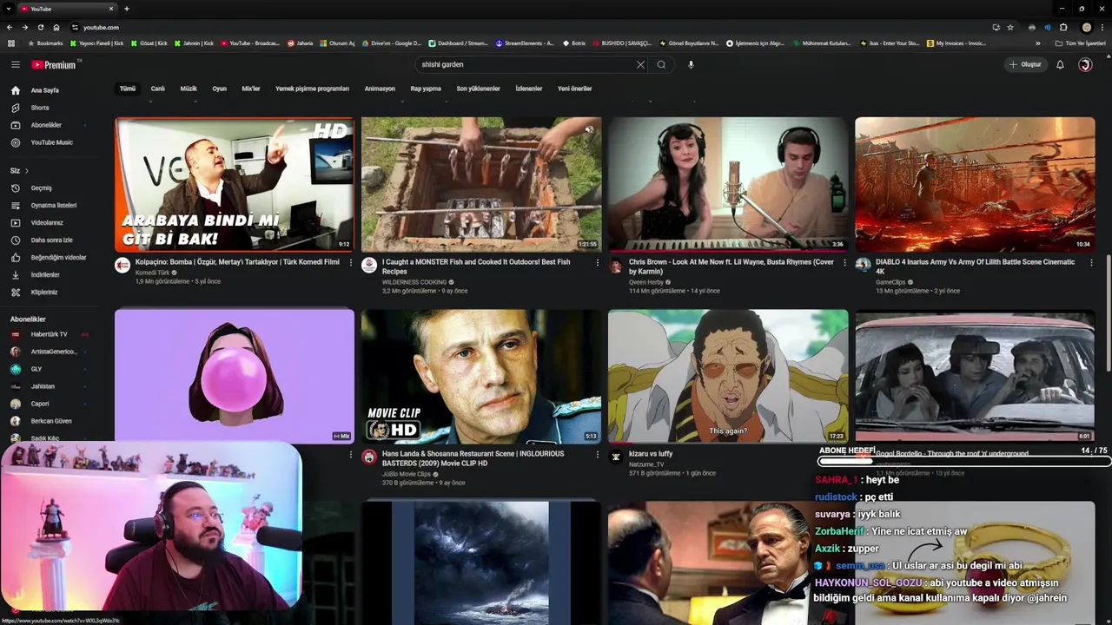Image resolution: width=1112 pixels, height=625 pixels.
Task: Go to YouTube Premium home logo
Action: pyautogui.click(x=55, y=64)
